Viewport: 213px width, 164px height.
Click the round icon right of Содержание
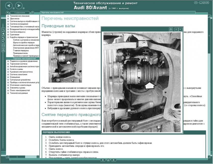point(33,13)
